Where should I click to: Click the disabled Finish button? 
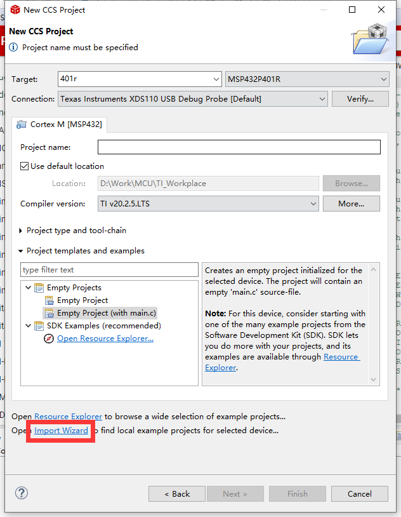[298, 494]
